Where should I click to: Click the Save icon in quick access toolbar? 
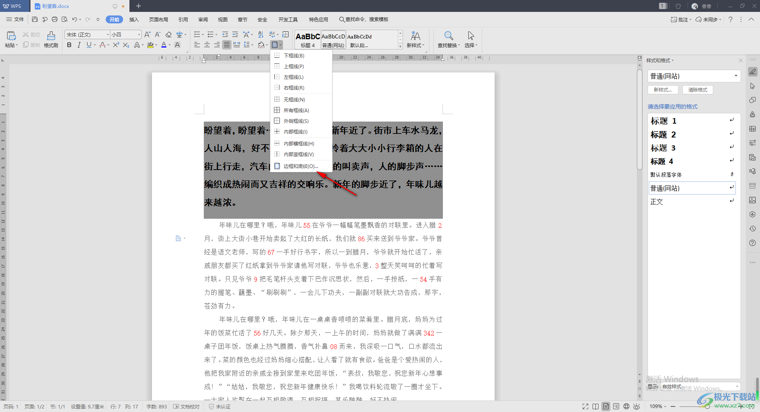pyautogui.click(x=35, y=19)
